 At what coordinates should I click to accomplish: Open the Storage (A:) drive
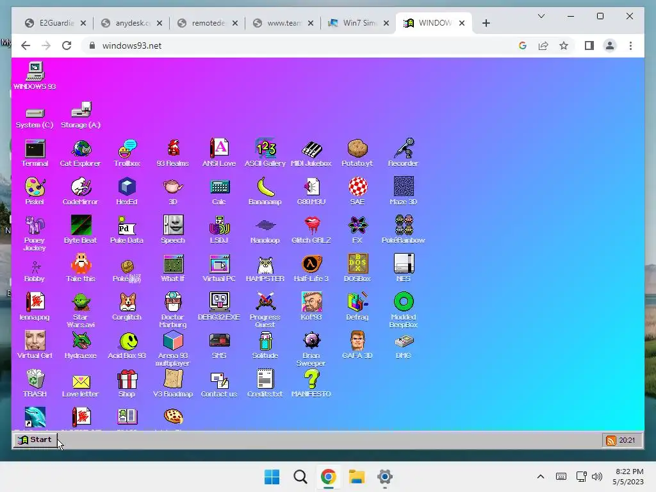coord(80,115)
